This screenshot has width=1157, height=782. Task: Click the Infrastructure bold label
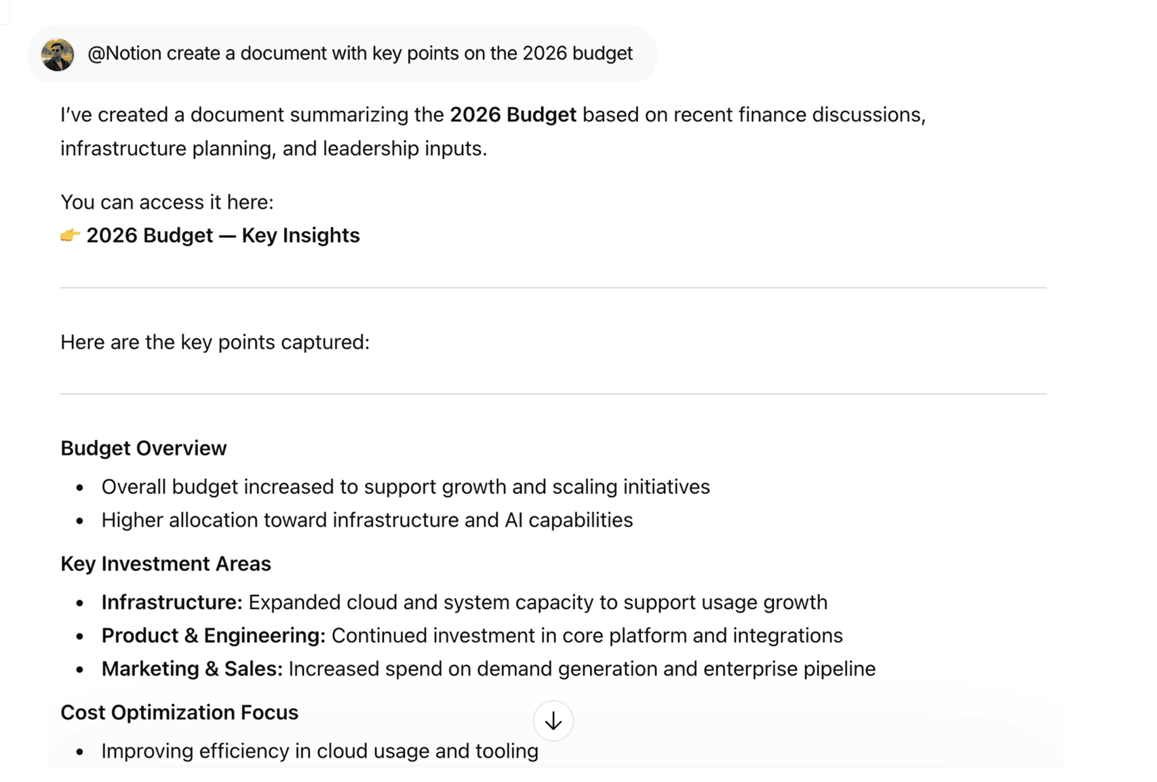(x=172, y=602)
